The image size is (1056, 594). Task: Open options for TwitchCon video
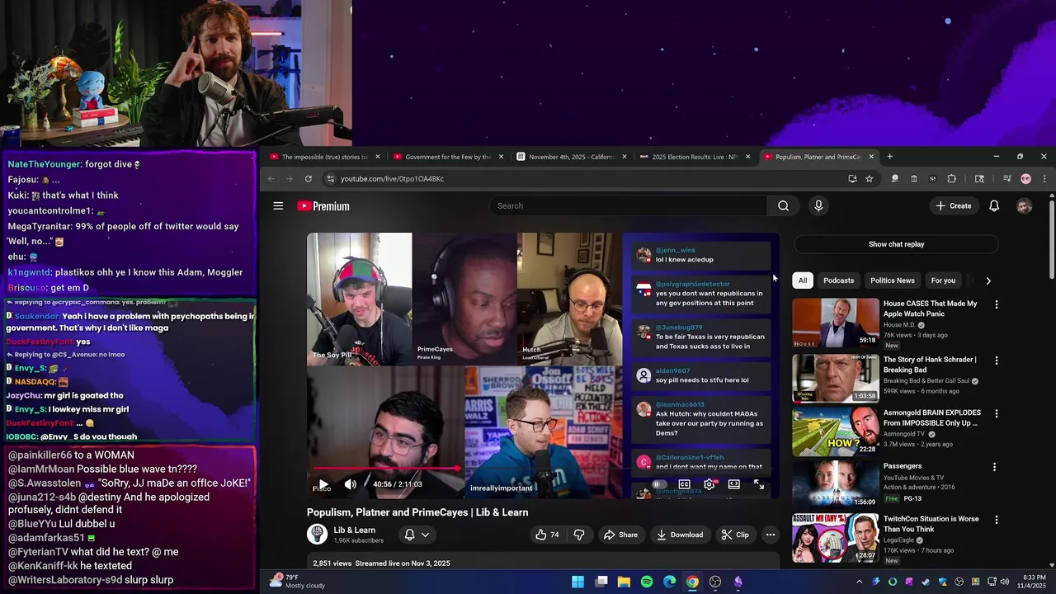pos(996,520)
